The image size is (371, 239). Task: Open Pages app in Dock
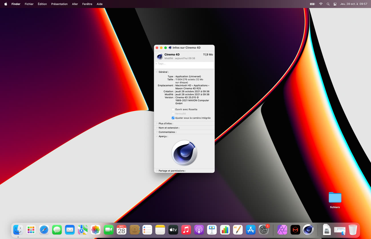click(238, 230)
